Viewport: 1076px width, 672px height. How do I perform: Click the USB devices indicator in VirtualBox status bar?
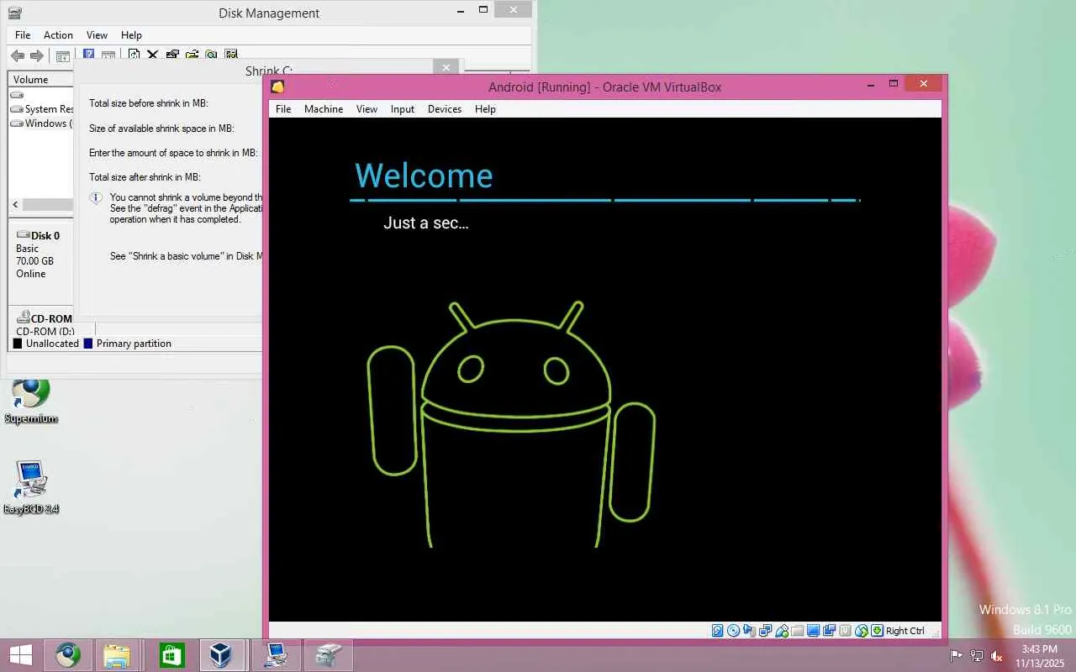pos(782,631)
